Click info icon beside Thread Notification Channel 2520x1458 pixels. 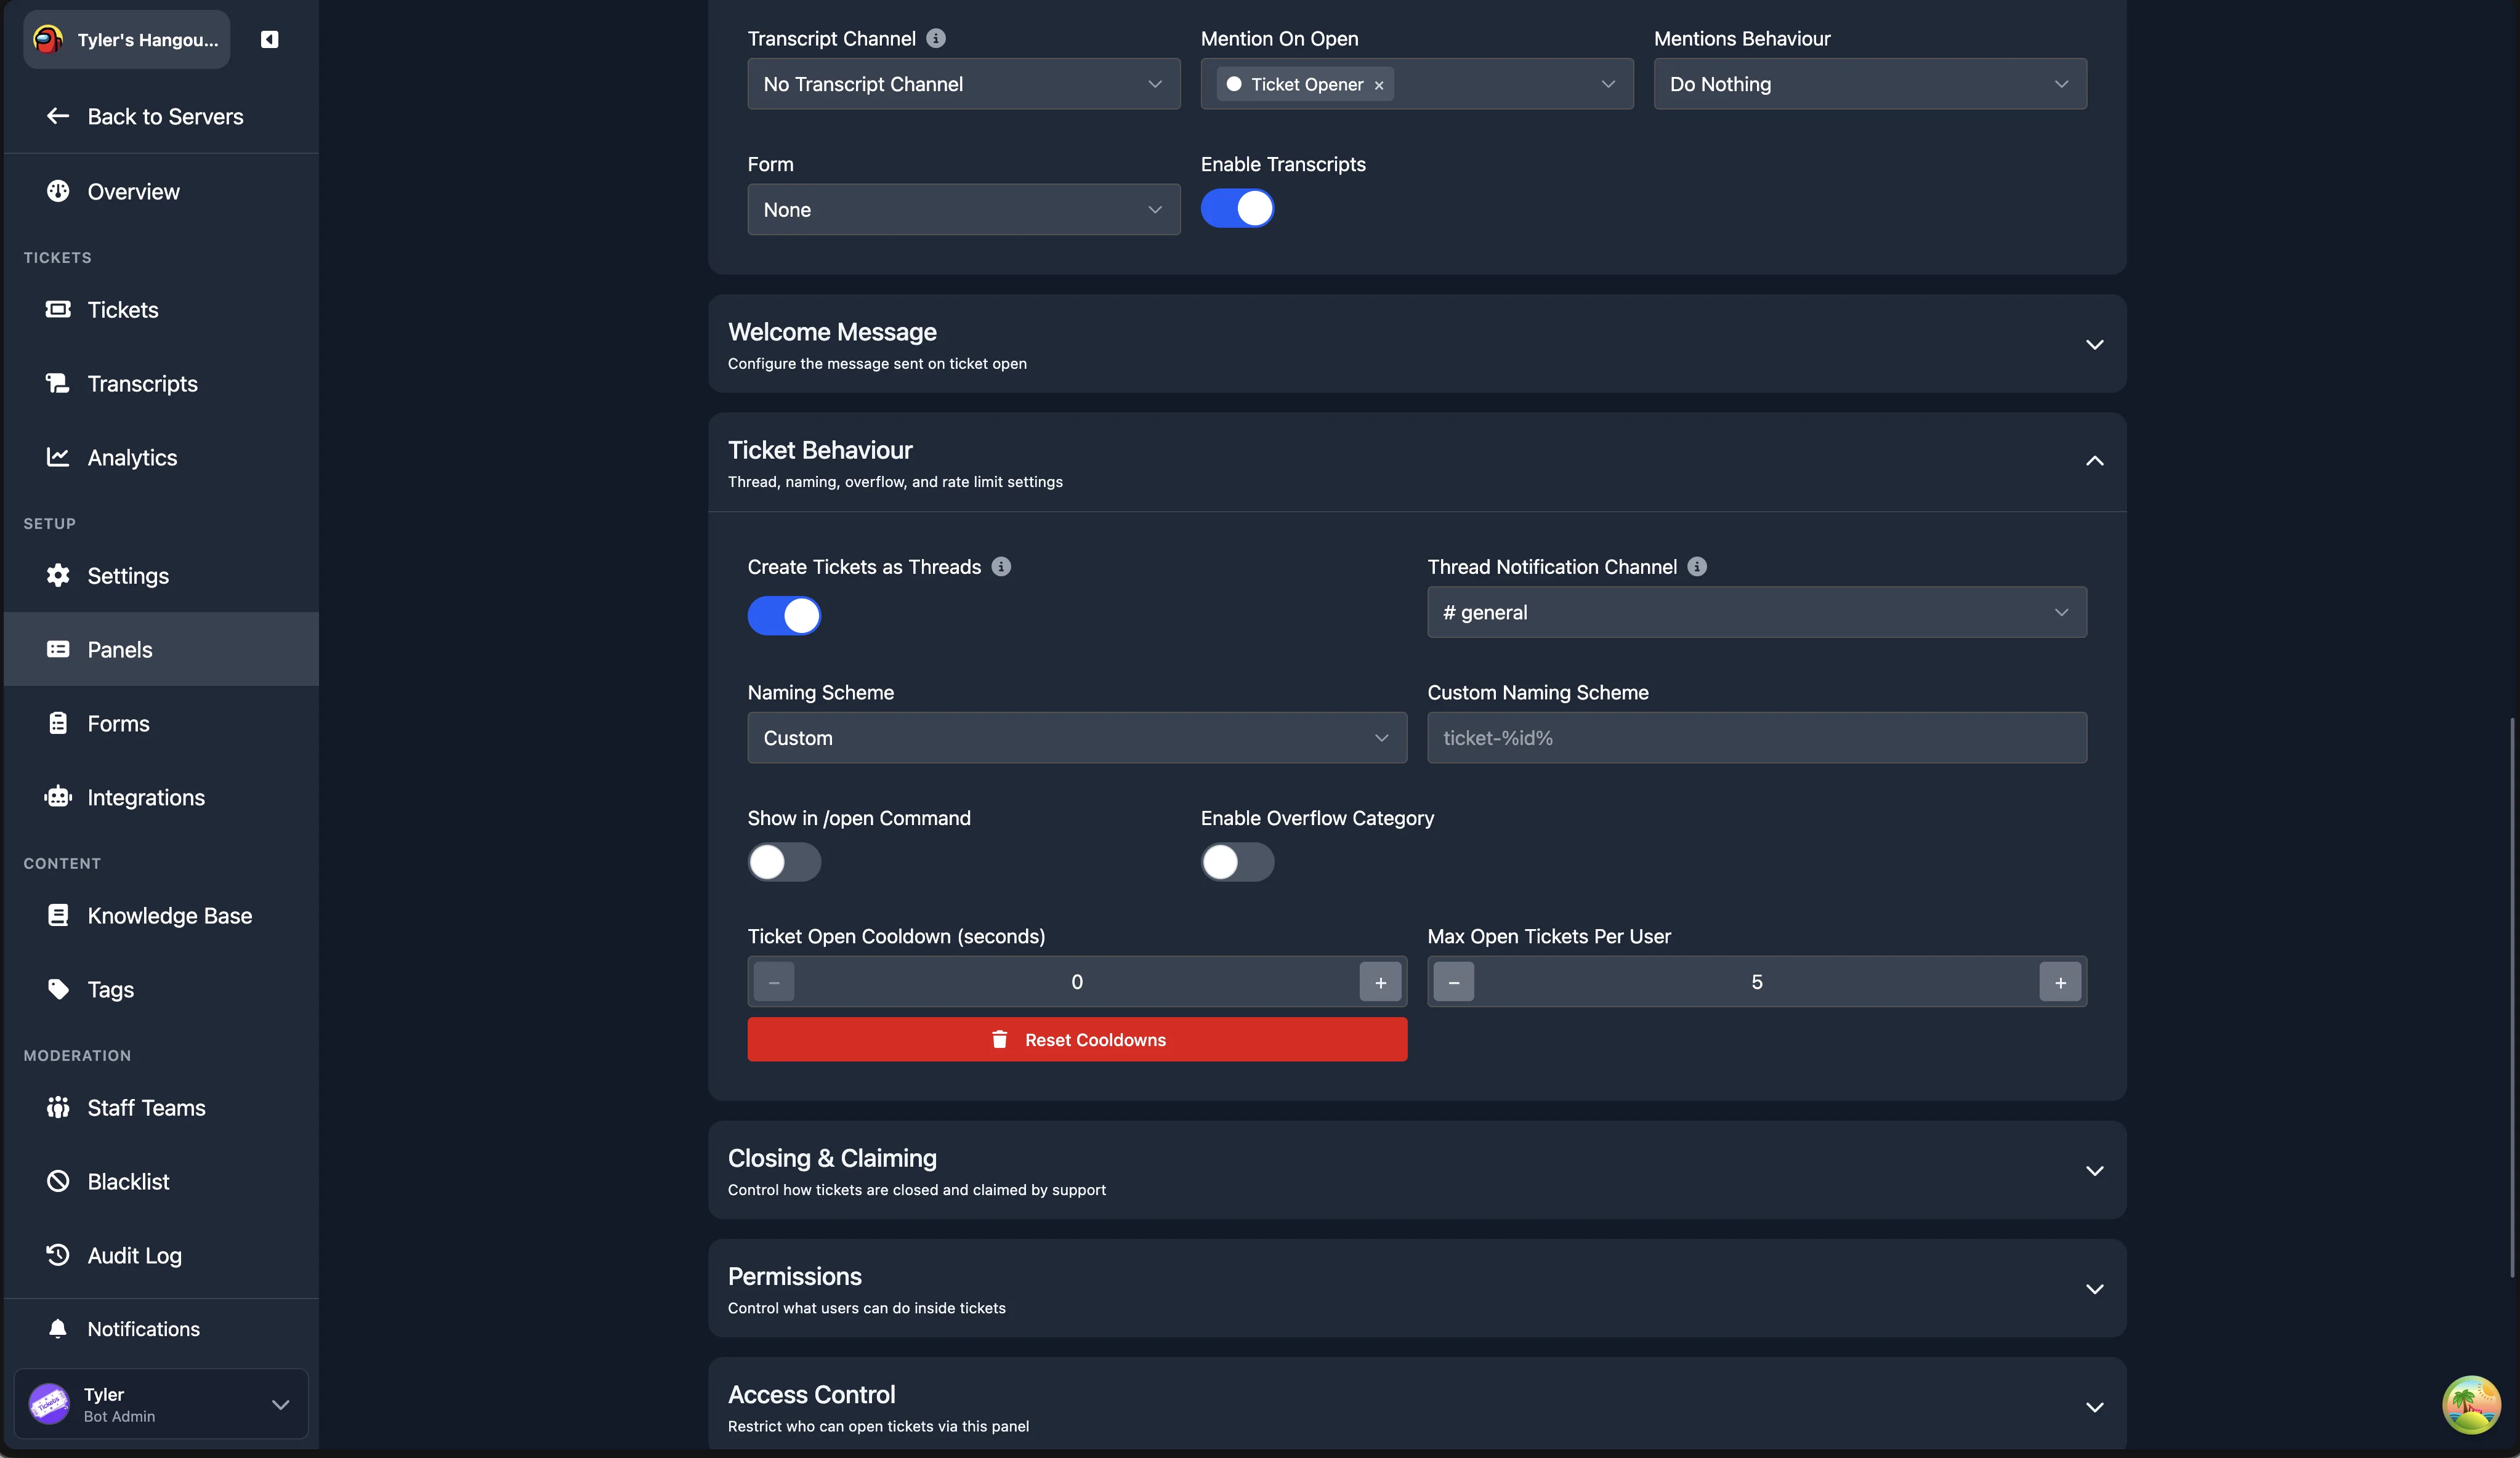click(1697, 567)
